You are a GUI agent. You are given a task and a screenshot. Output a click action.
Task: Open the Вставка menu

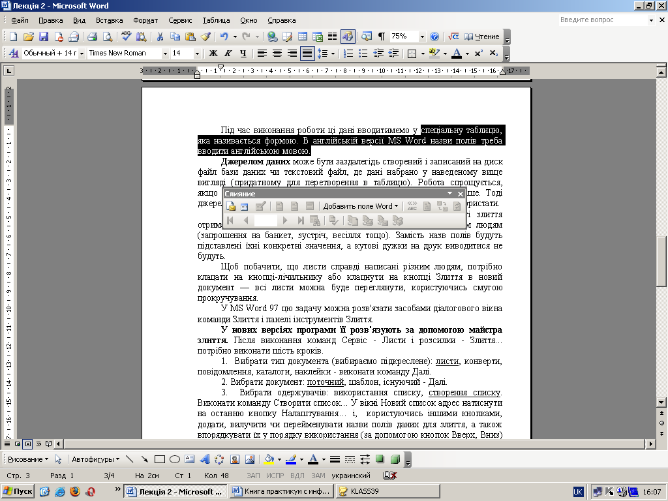pyautogui.click(x=109, y=20)
